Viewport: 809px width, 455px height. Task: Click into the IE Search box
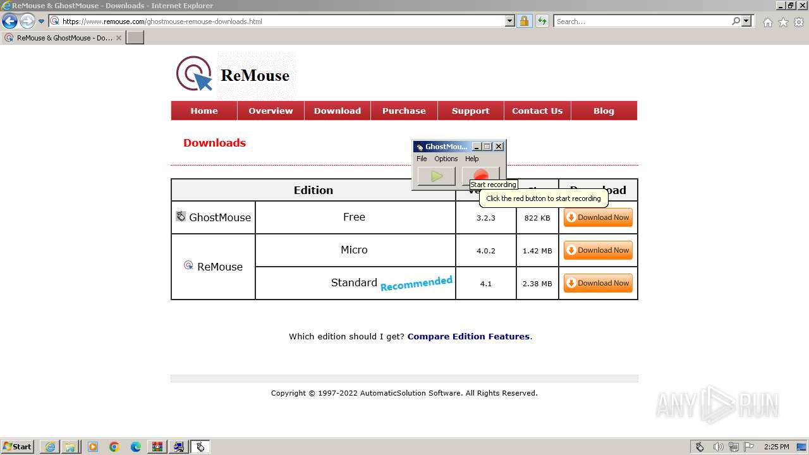(x=643, y=21)
